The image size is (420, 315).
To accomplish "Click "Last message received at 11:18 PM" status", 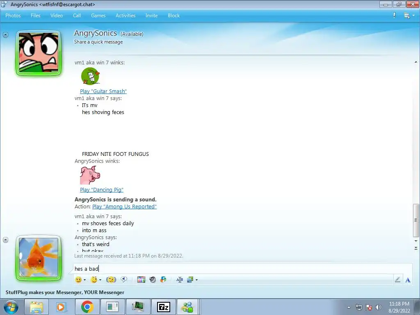I will click(128, 256).
